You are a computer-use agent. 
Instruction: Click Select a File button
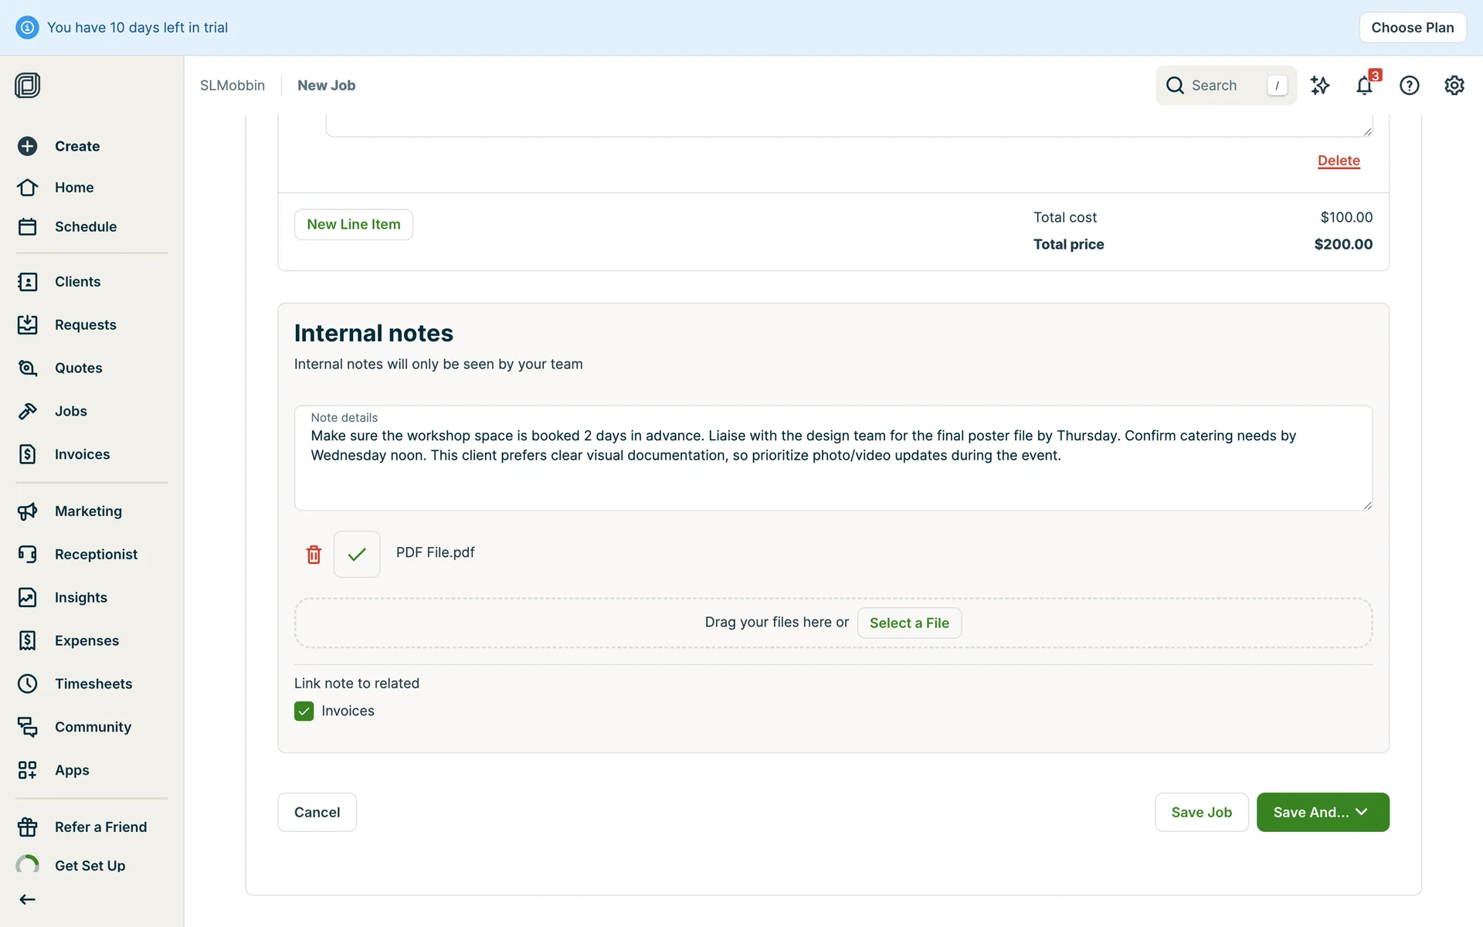point(909,623)
